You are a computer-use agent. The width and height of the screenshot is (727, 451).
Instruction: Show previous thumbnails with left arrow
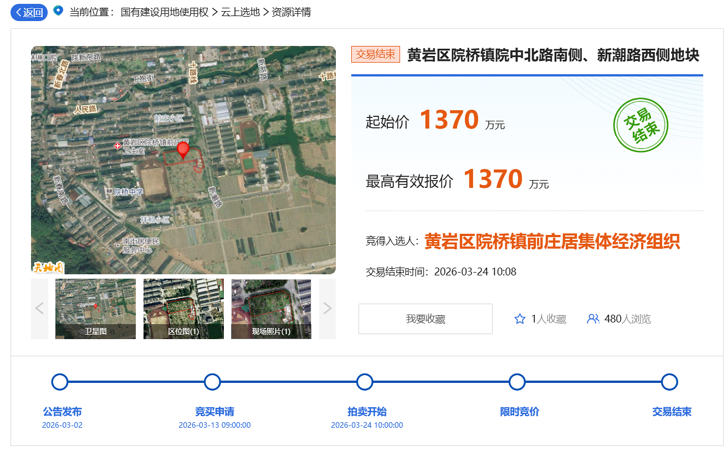(39, 309)
